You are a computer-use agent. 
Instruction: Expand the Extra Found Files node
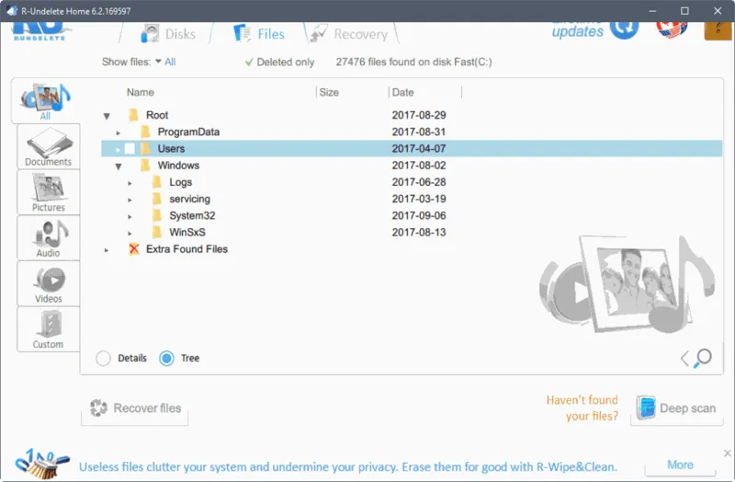[107, 250]
